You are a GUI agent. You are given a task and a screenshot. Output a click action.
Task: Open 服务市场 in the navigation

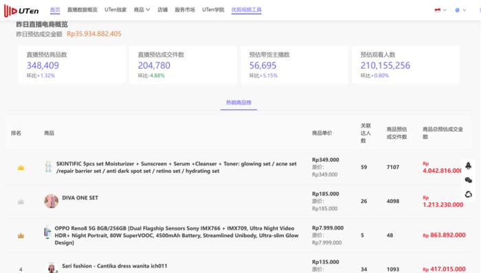(x=185, y=10)
